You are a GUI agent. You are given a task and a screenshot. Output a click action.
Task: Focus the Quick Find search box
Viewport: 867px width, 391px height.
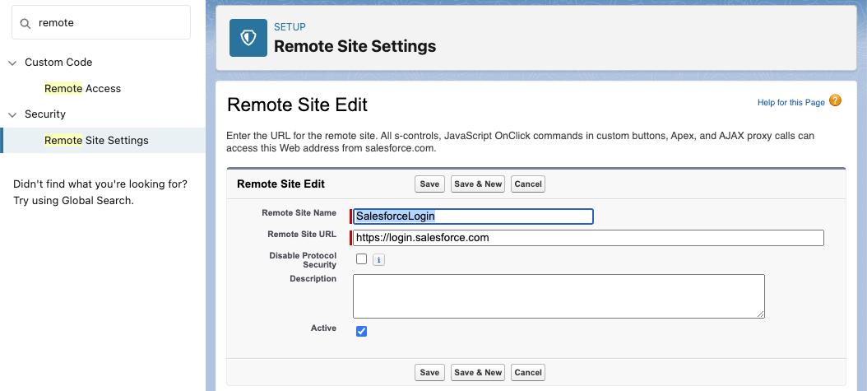101,23
